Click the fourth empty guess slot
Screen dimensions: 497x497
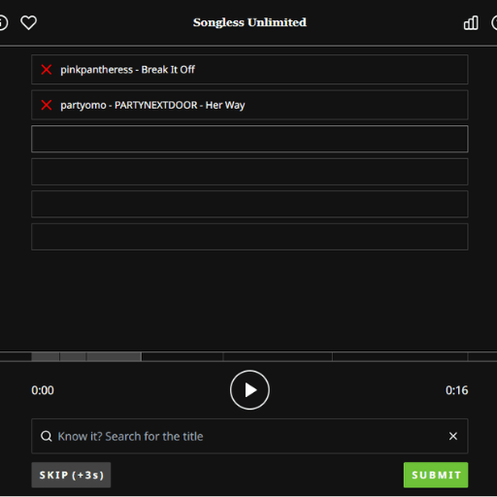249,172
